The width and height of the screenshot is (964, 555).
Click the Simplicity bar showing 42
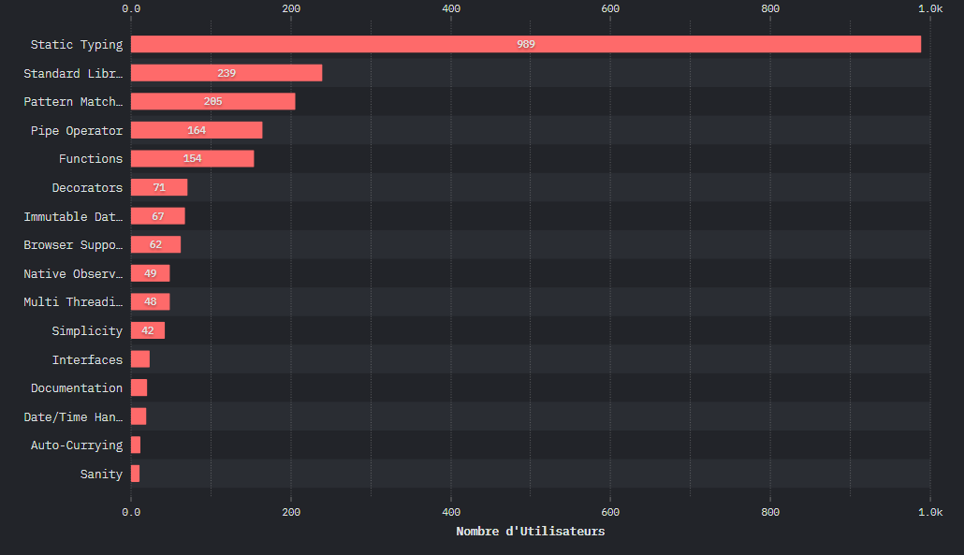point(148,330)
